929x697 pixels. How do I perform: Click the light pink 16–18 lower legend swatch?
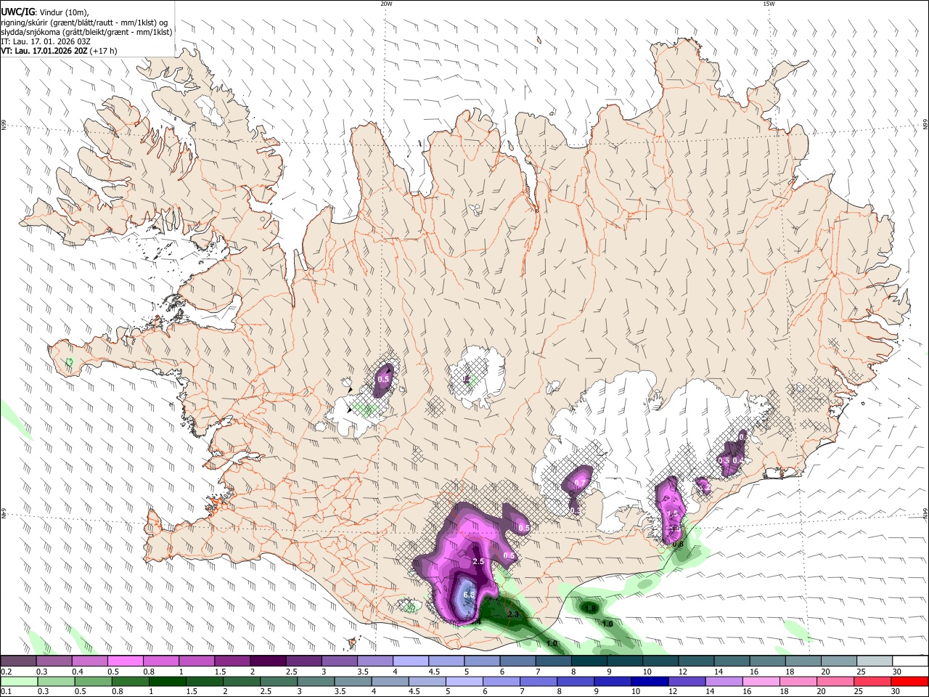click(761, 681)
